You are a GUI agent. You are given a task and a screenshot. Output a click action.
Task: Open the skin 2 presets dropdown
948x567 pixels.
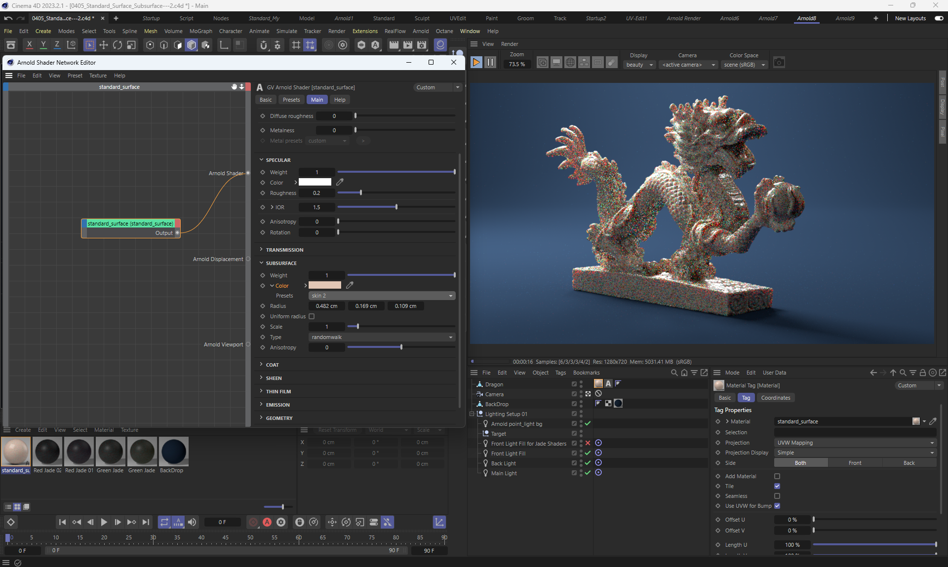382,296
